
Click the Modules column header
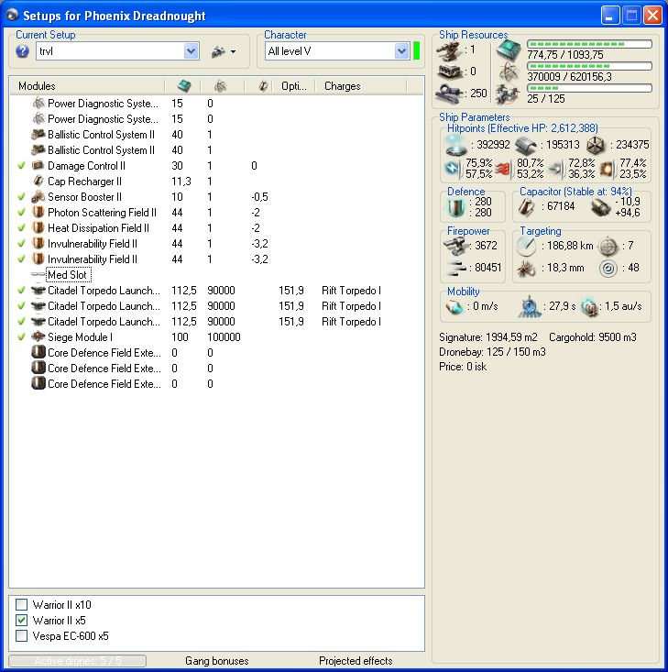click(37, 86)
